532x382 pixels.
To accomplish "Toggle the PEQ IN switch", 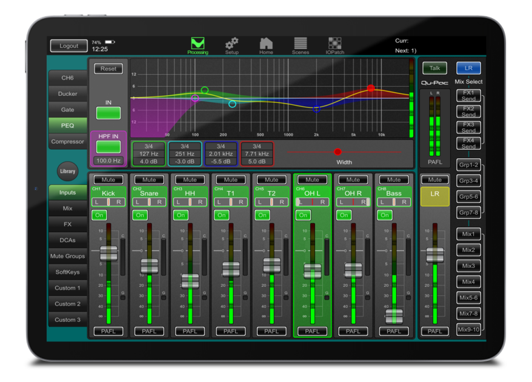I will pyautogui.click(x=108, y=113).
